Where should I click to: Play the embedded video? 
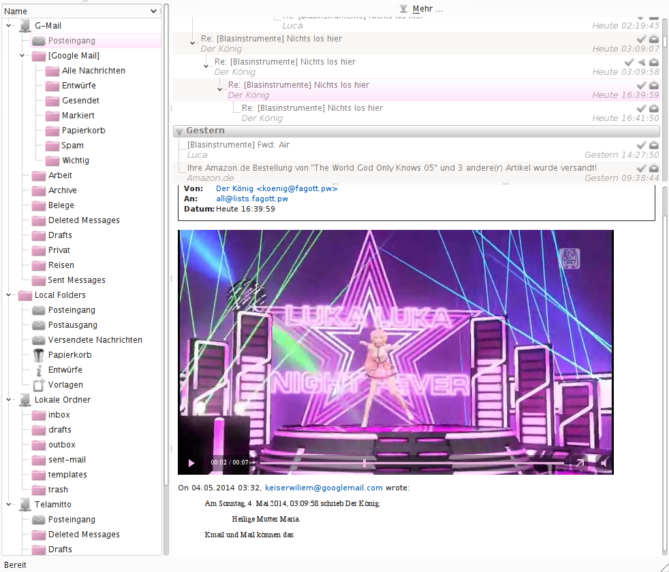pos(191,462)
